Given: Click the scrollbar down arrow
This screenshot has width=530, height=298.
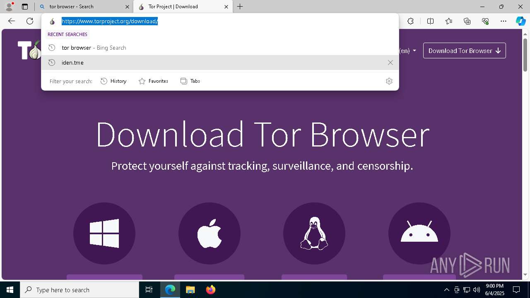Looking at the screenshot, I should pyautogui.click(x=525, y=274).
